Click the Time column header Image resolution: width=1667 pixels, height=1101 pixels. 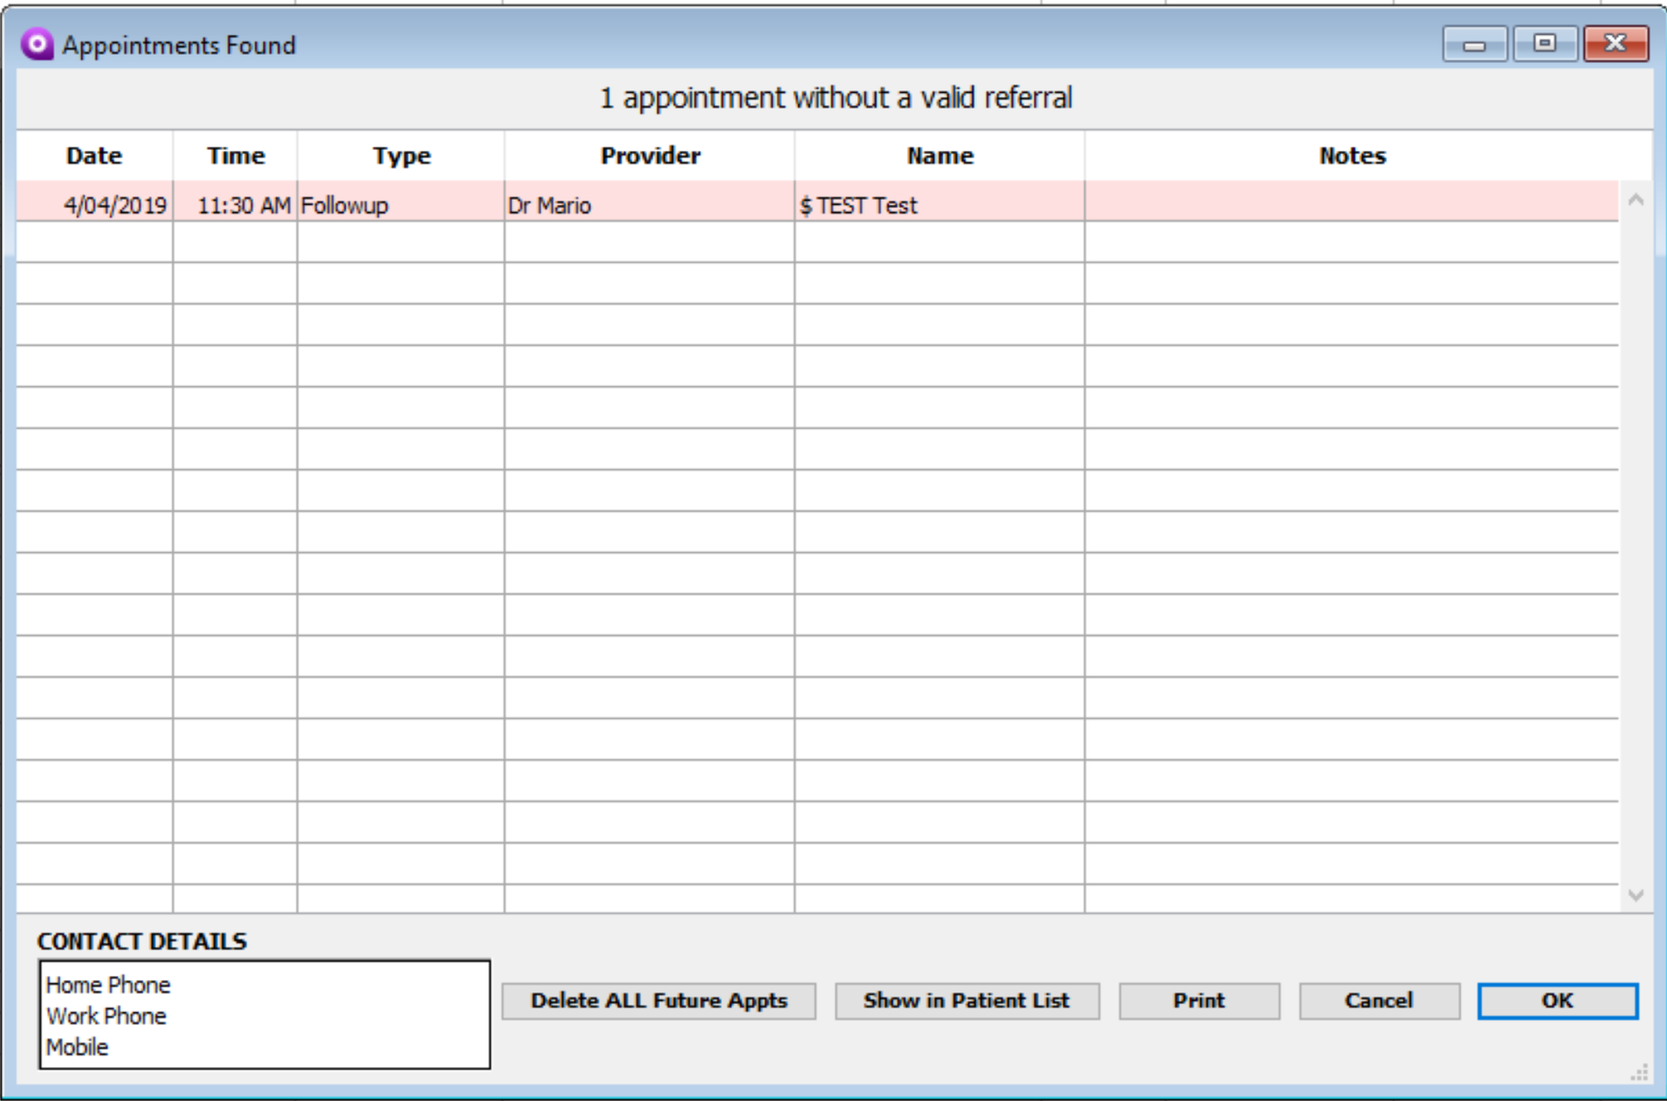[235, 156]
